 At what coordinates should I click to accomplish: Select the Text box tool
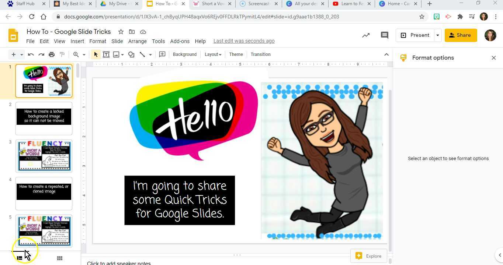click(x=106, y=54)
